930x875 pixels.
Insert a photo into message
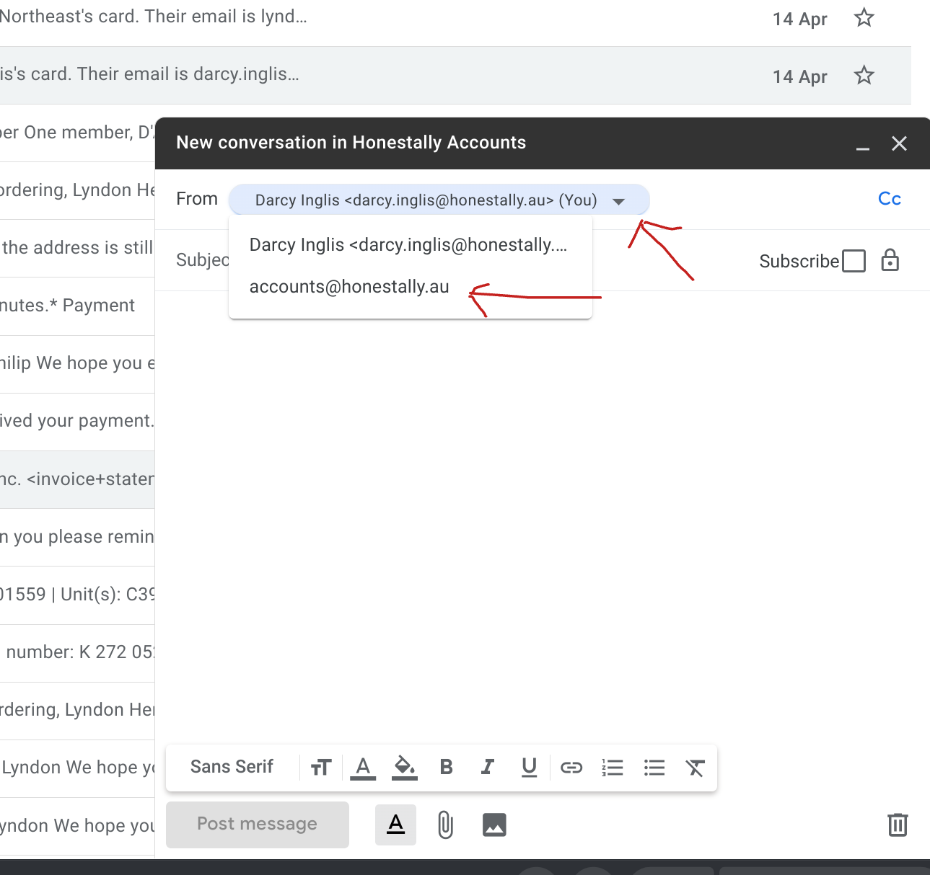tap(494, 825)
